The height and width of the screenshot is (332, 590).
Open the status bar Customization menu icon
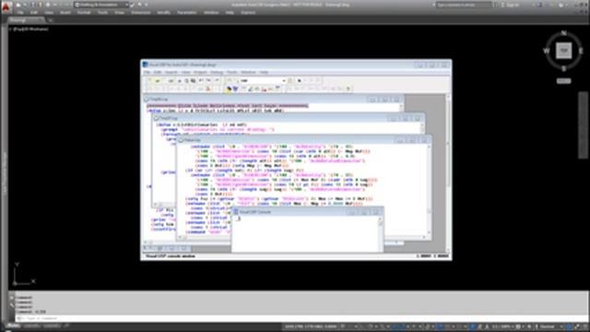(585, 326)
